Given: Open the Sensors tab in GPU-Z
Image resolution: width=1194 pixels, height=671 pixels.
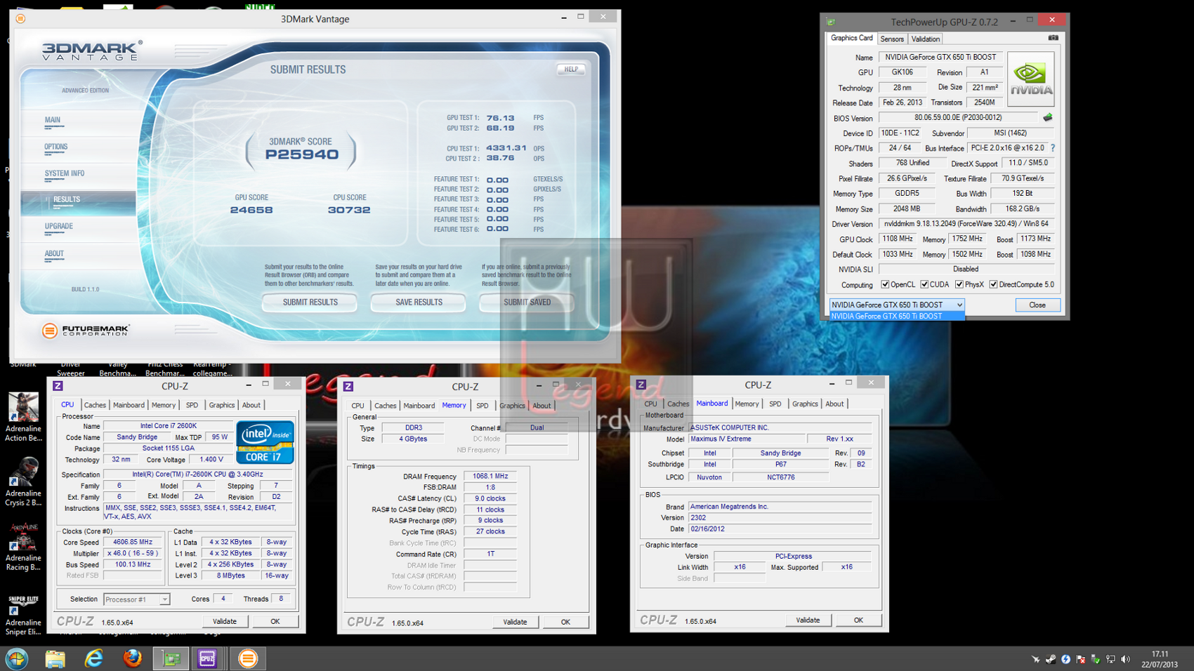Looking at the screenshot, I should point(892,39).
